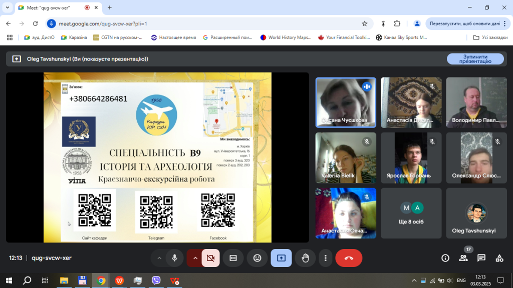The height and width of the screenshot is (288, 513).
Task: Expand audio settings arrow beside microphone
Action: [x=159, y=258]
